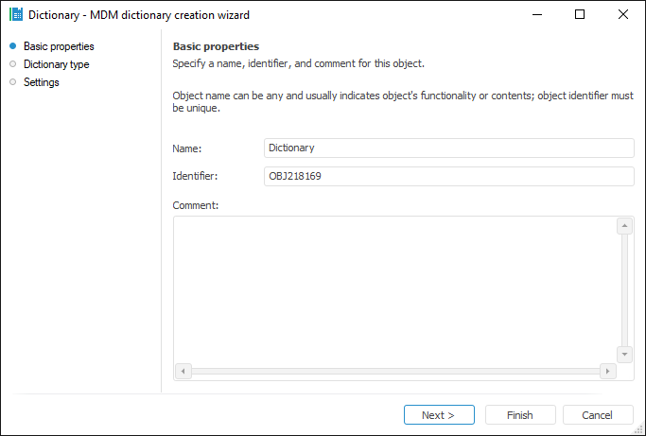Click the horizontal scrollbar track of Comment
646x436 pixels.
pyautogui.click(x=395, y=371)
